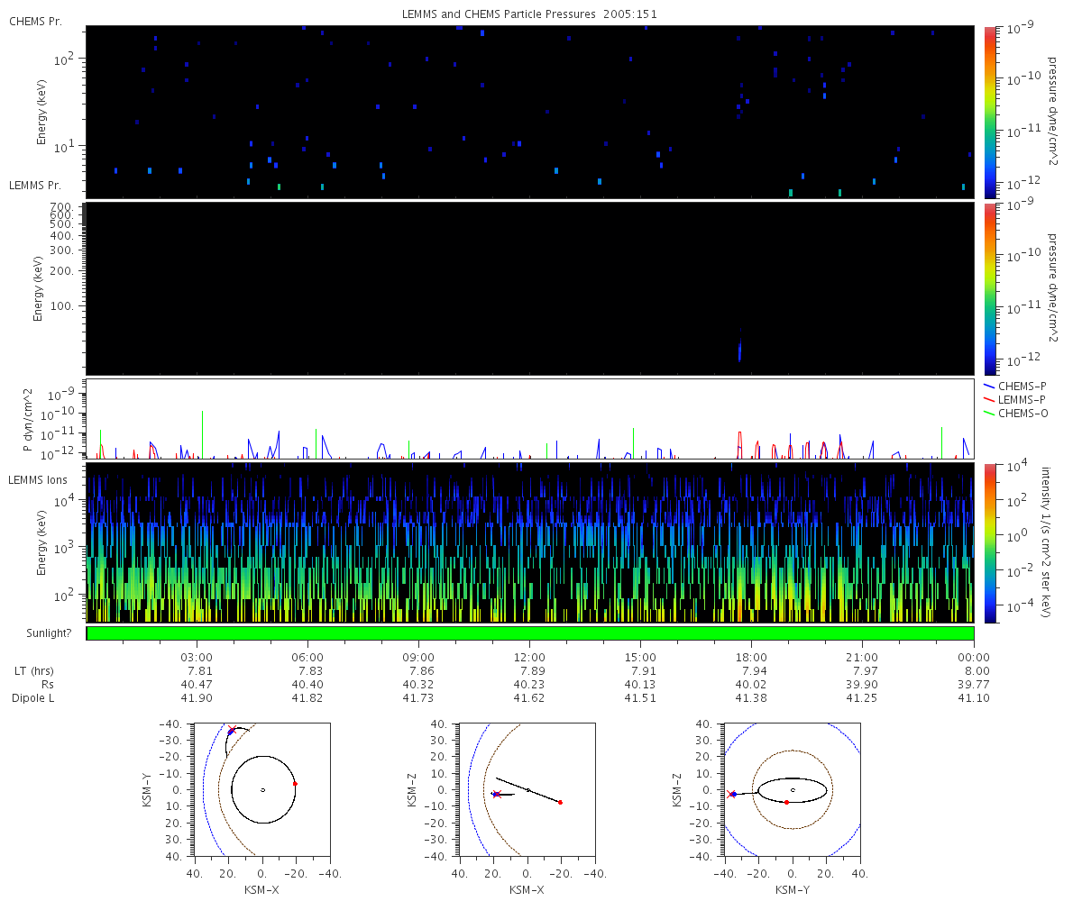This screenshot has width=1082, height=901.
Task: Click the red marker in KSM-X/KSM-Y orbit plot
Action: (x=295, y=784)
